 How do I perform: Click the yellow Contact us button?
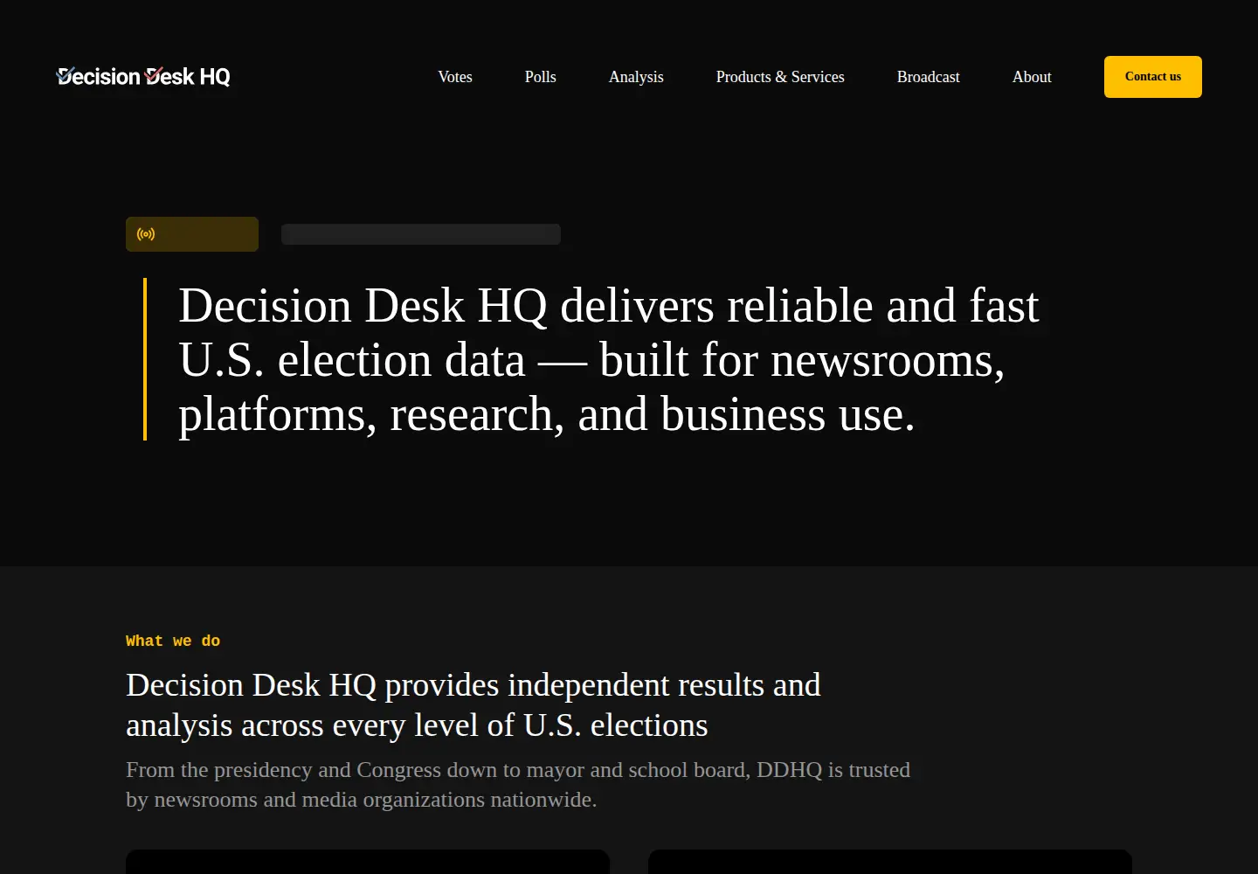click(1153, 77)
